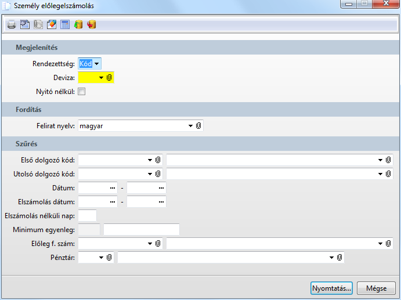Viewport: 401px width, 300px height.
Task: Expand the Pénztár code dropdown
Action: click(x=102, y=257)
